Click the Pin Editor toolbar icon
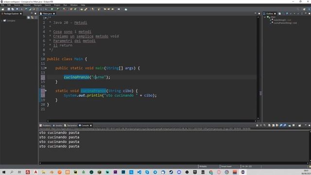311x175 pixels. click(x=126, y=9)
